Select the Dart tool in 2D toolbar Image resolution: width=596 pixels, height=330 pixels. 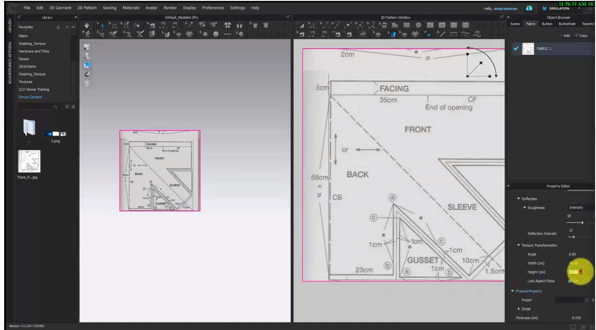[x=466, y=26]
